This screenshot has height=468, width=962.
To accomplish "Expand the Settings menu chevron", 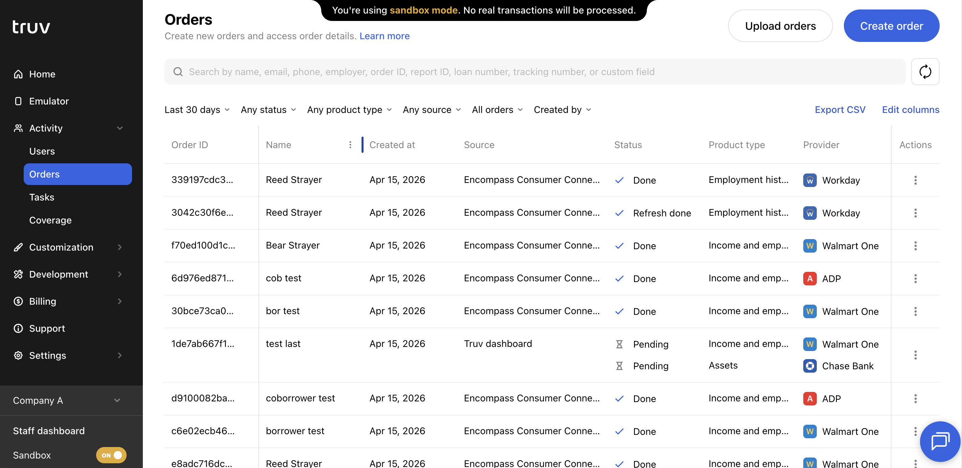I will pos(120,355).
